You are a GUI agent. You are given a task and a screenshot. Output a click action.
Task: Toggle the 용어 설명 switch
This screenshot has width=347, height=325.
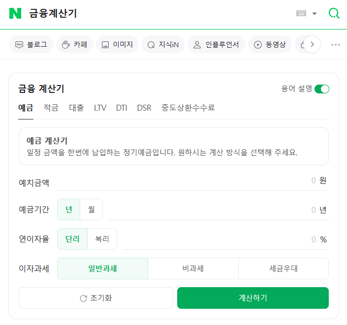coord(322,89)
